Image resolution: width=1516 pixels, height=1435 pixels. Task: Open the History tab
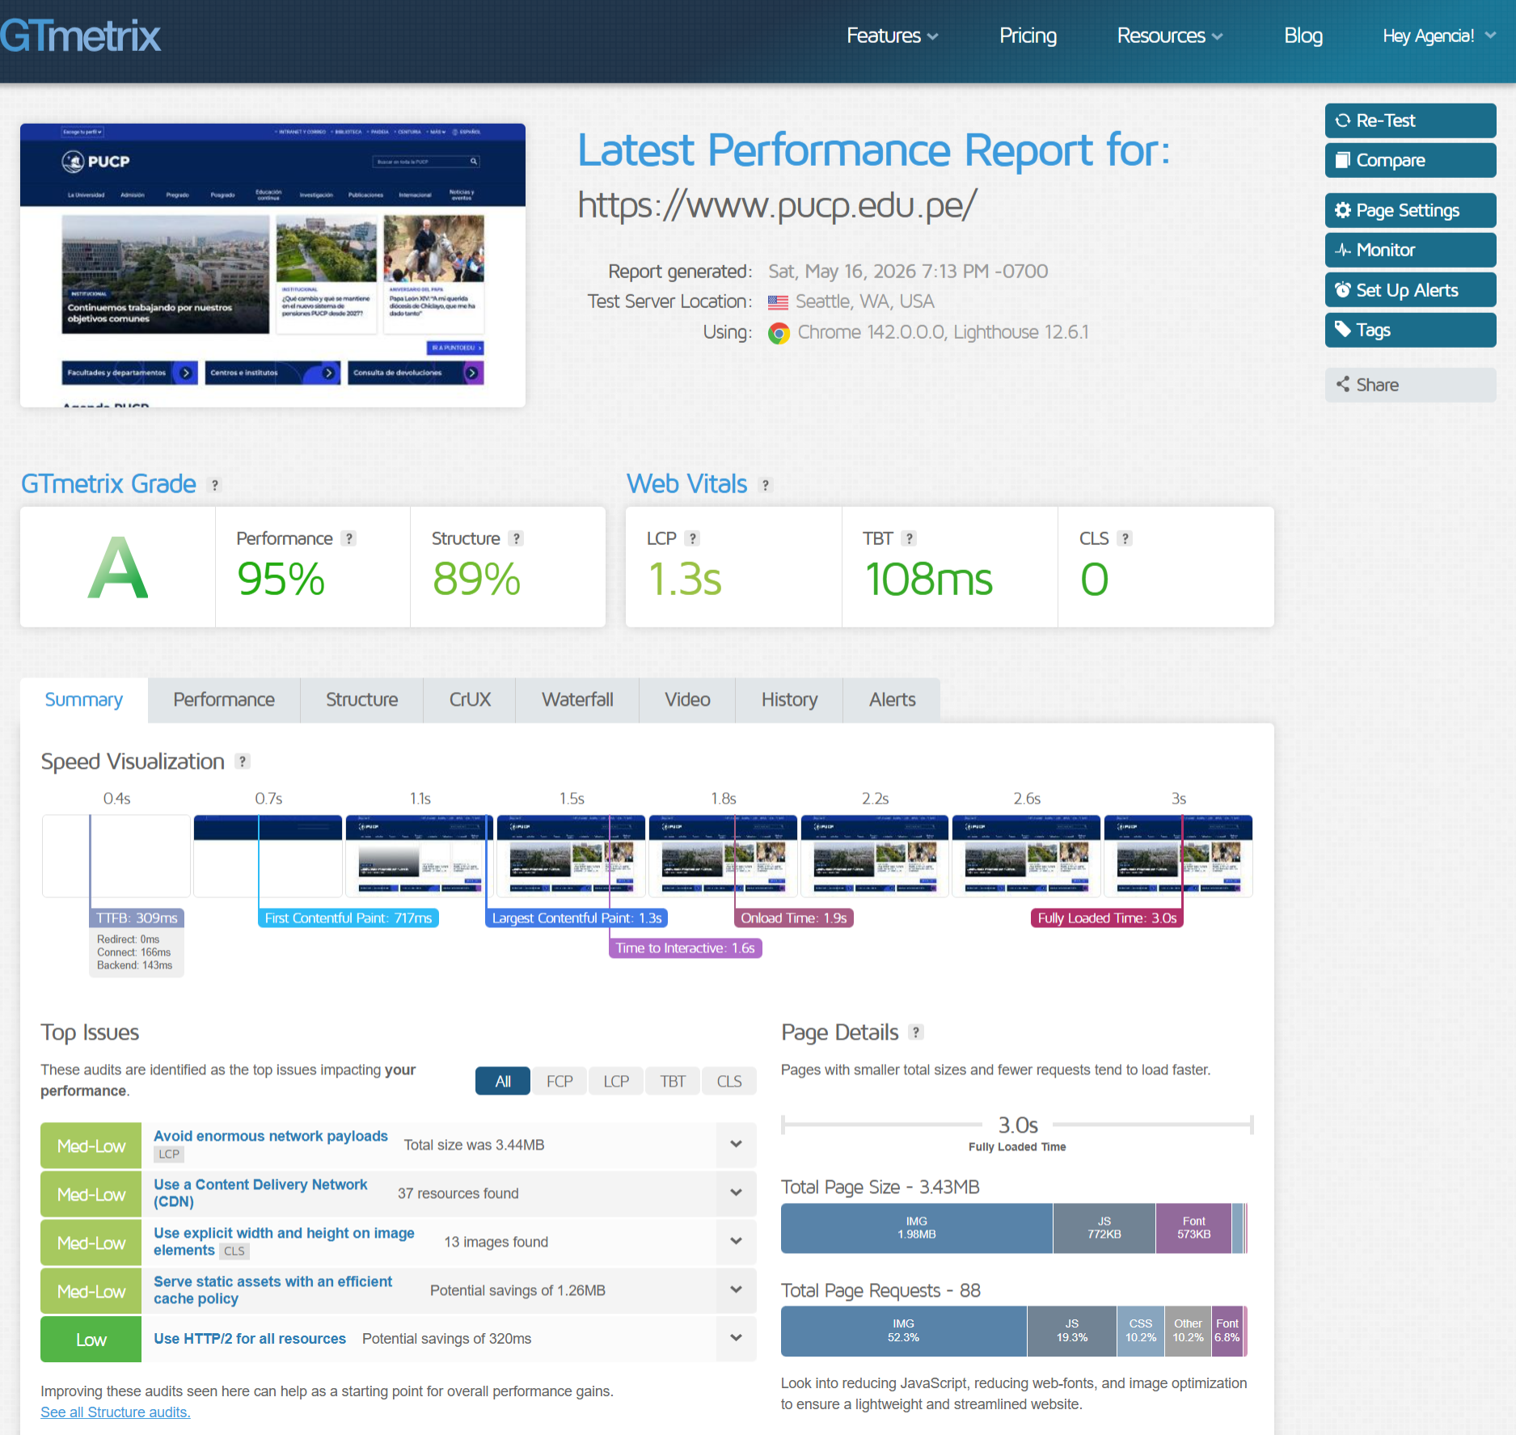click(x=789, y=700)
